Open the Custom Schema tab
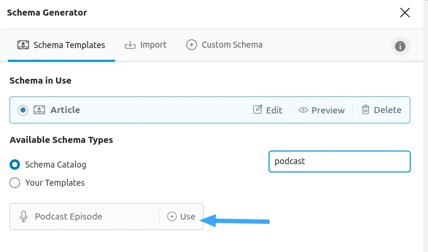 (224, 45)
